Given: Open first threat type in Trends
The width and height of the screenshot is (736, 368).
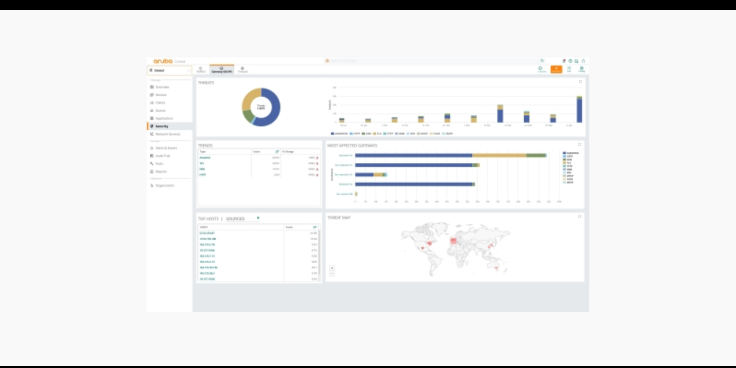Looking at the screenshot, I should pyautogui.click(x=205, y=158).
